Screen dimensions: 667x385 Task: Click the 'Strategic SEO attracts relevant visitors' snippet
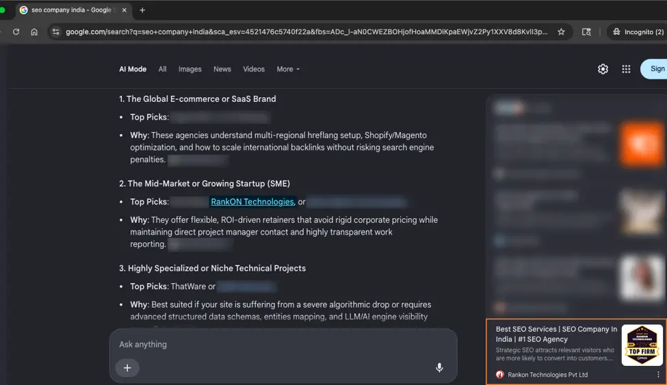[555, 354]
